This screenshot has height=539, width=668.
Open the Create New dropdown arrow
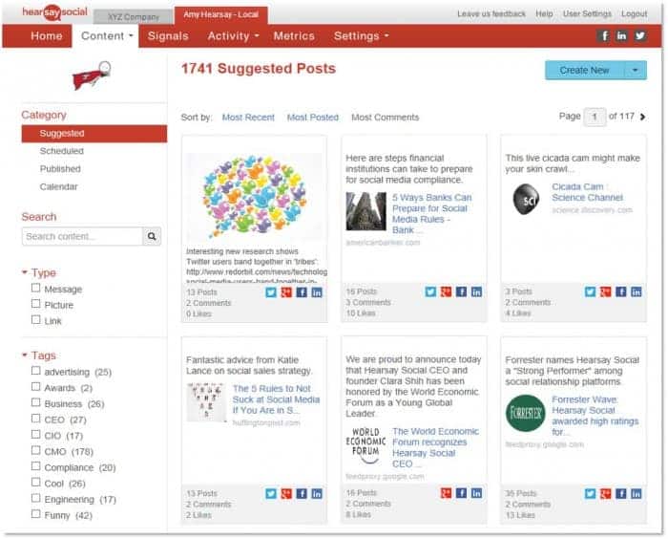coord(636,71)
